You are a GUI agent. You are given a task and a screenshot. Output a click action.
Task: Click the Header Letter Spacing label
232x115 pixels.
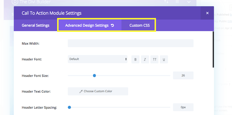click(x=39, y=107)
